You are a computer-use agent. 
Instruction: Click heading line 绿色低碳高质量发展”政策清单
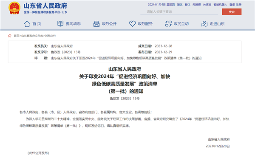pyautogui.click(x=125, y=84)
